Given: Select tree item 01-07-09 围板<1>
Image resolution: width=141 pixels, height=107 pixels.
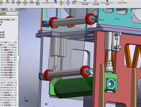Looking at the screenshot, I should [x=8, y=77].
